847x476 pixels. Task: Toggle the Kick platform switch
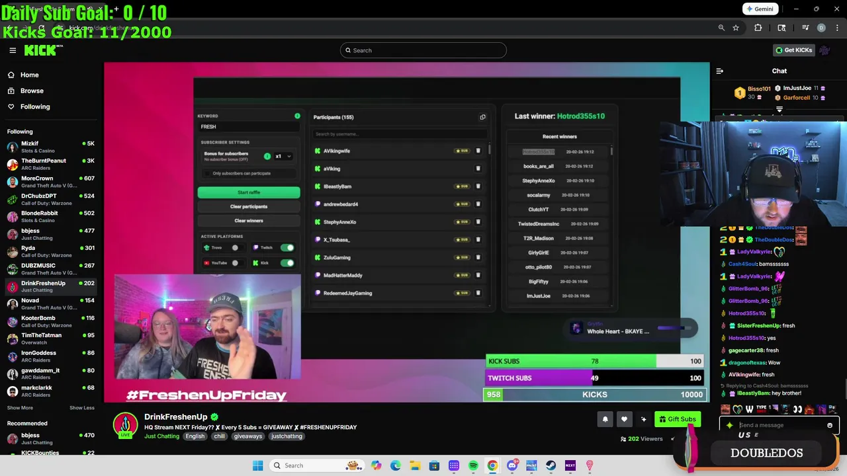point(287,263)
